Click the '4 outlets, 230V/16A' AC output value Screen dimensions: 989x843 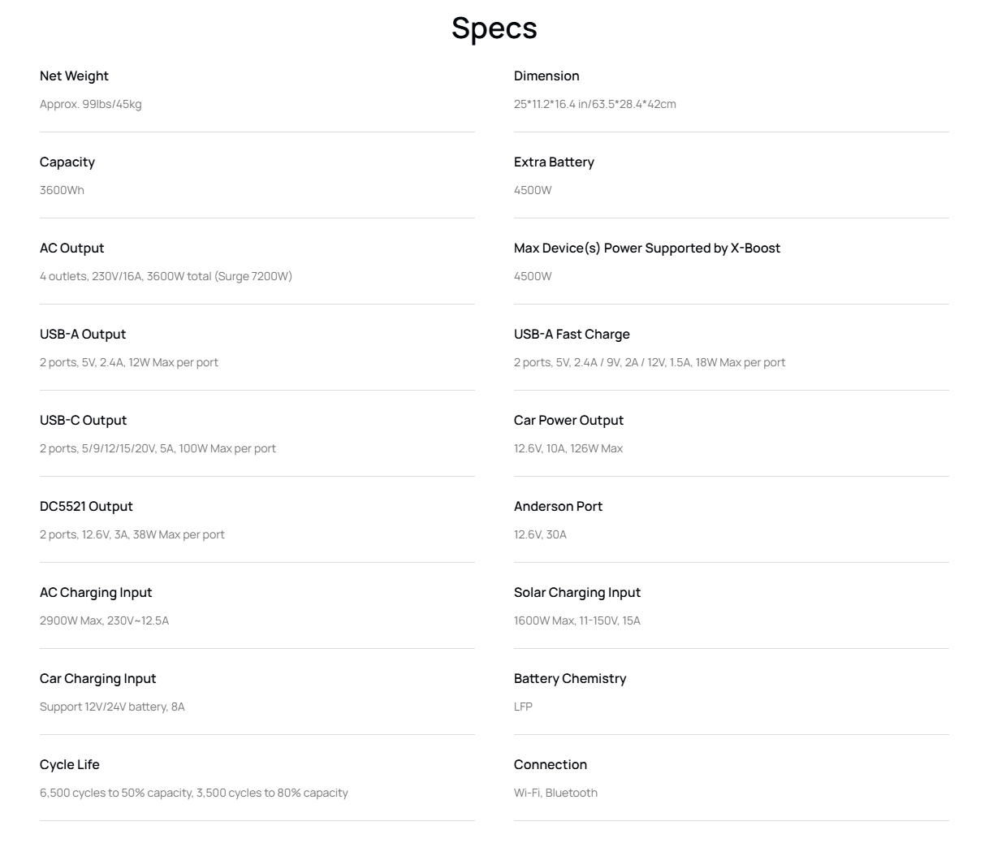click(166, 276)
